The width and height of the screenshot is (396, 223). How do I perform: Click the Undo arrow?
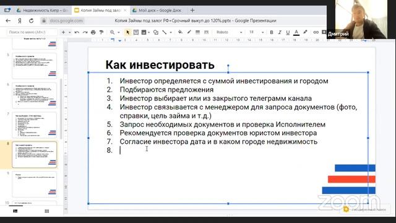77,32
